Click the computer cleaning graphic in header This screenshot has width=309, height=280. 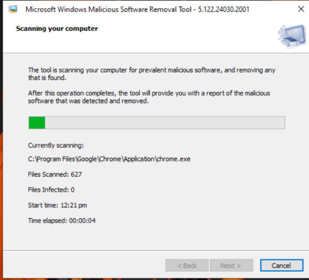pos(292,36)
